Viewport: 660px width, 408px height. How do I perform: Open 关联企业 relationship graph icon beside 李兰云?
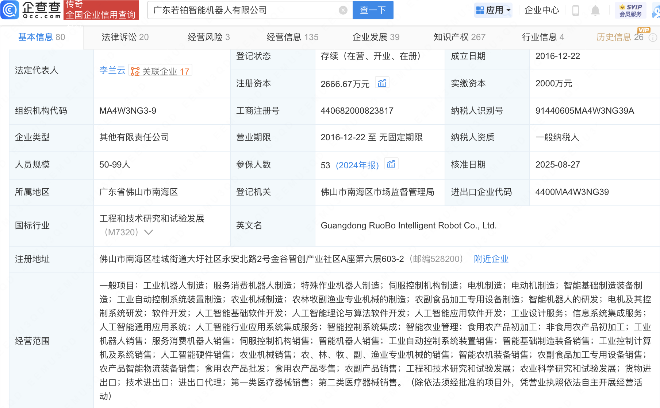[135, 71]
